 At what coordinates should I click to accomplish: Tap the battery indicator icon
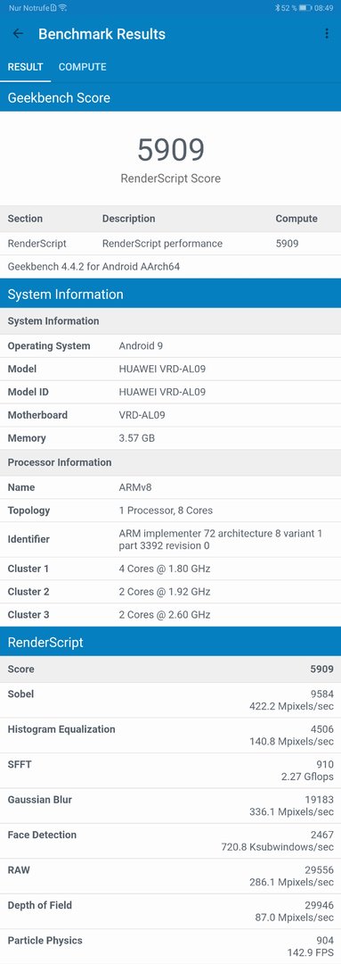305,8
